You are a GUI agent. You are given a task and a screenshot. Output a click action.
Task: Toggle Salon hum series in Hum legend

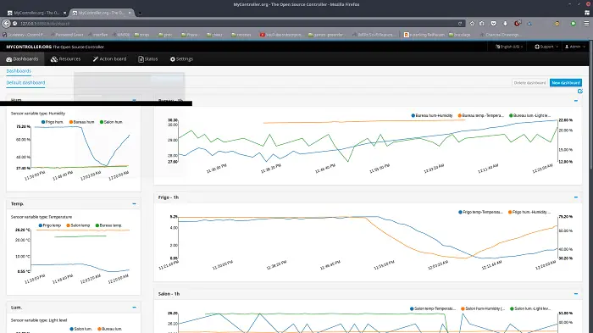click(111, 122)
